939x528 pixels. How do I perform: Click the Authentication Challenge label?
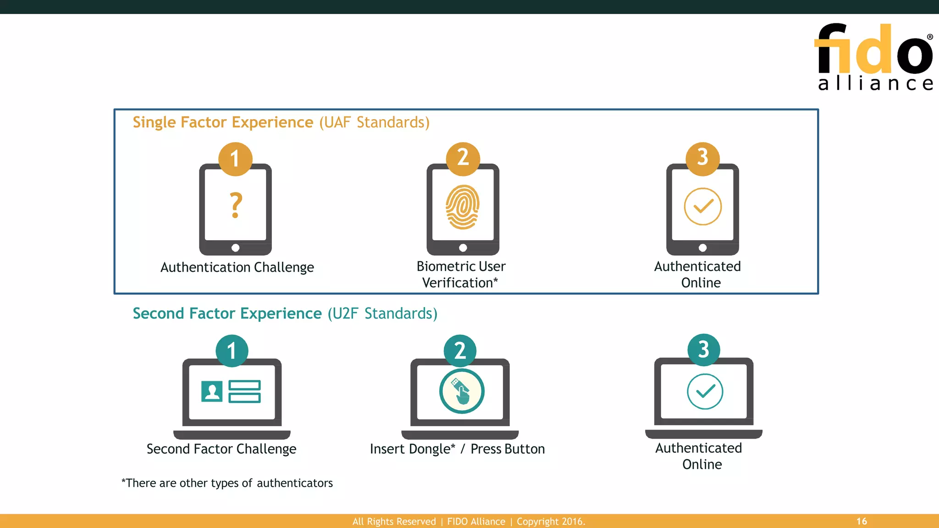[237, 267]
